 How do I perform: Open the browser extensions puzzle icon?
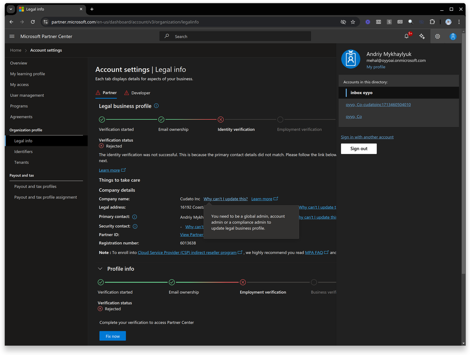coord(432,22)
